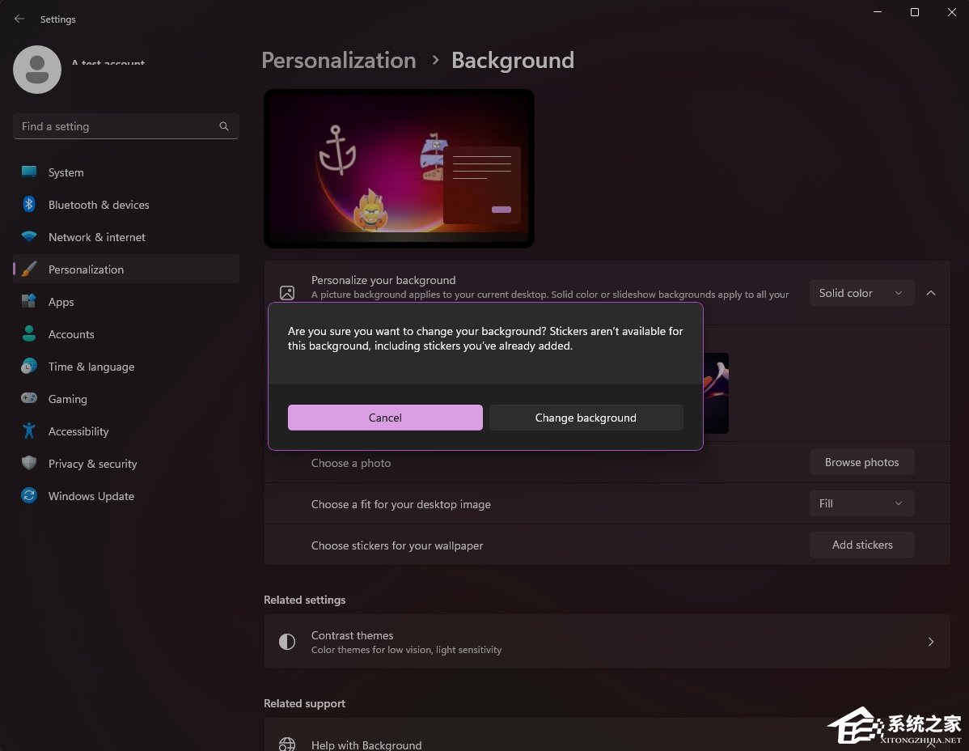Click the Apps label in sidebar
Viewport: 969px width, 751px height.
point(61,302)
